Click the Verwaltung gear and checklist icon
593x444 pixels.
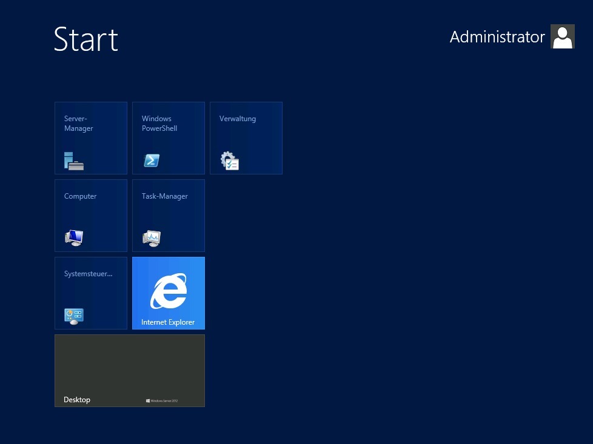pyautogui.click(x=230, y=161)
